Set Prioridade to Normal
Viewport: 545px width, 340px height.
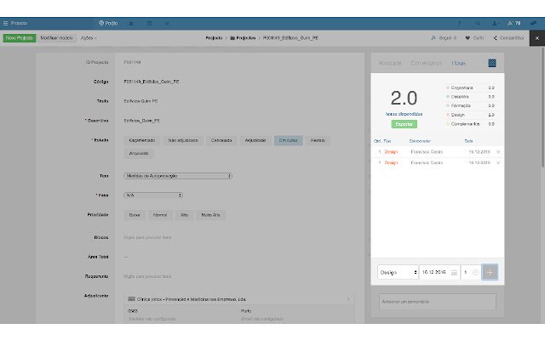pos(160,215)
